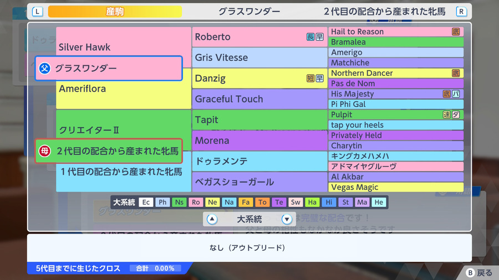
Task: Select the Morena pedigree cell
Action: point(259,141)
